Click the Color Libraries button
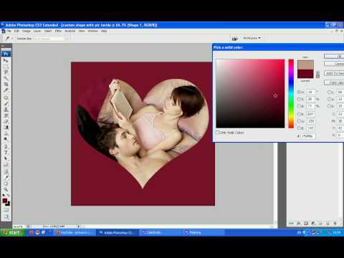 coord(334,82)
